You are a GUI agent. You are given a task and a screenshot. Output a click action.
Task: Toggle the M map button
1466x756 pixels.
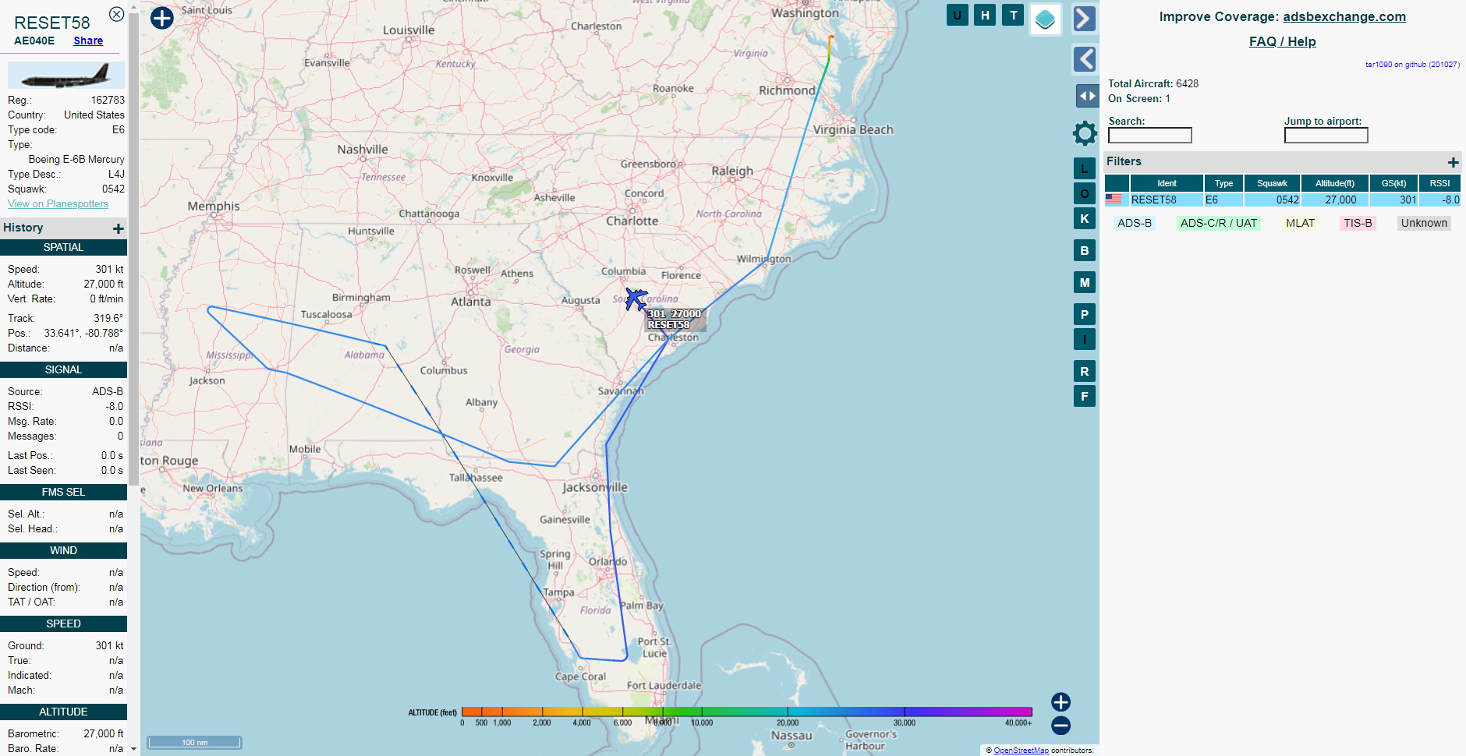click(1084, 282)
